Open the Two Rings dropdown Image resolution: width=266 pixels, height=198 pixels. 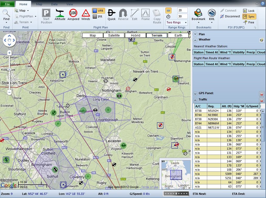point(176,22)
